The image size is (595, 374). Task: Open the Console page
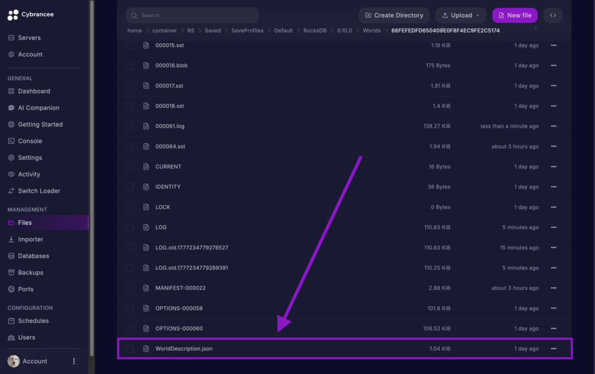pyautogui.click(x=30, y=141)
